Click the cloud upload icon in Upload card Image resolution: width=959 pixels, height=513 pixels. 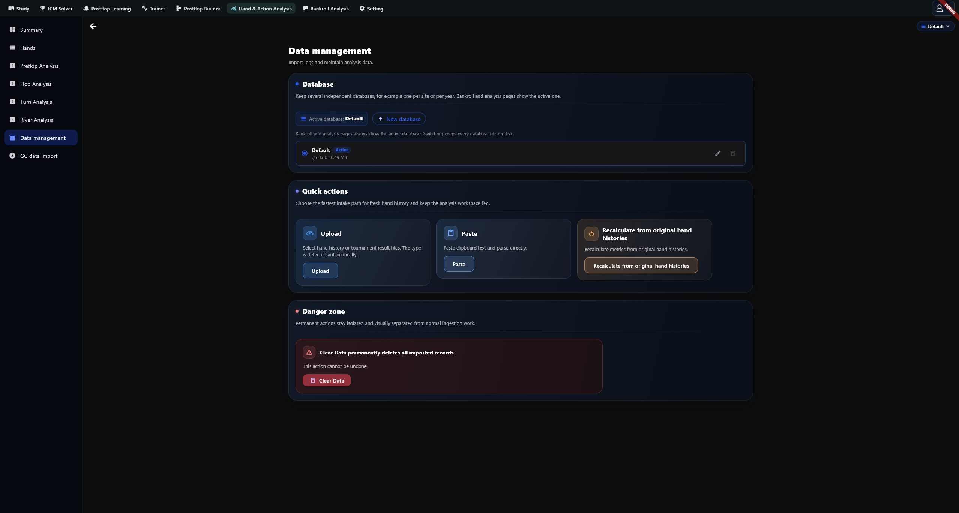(x=310, y=233)
